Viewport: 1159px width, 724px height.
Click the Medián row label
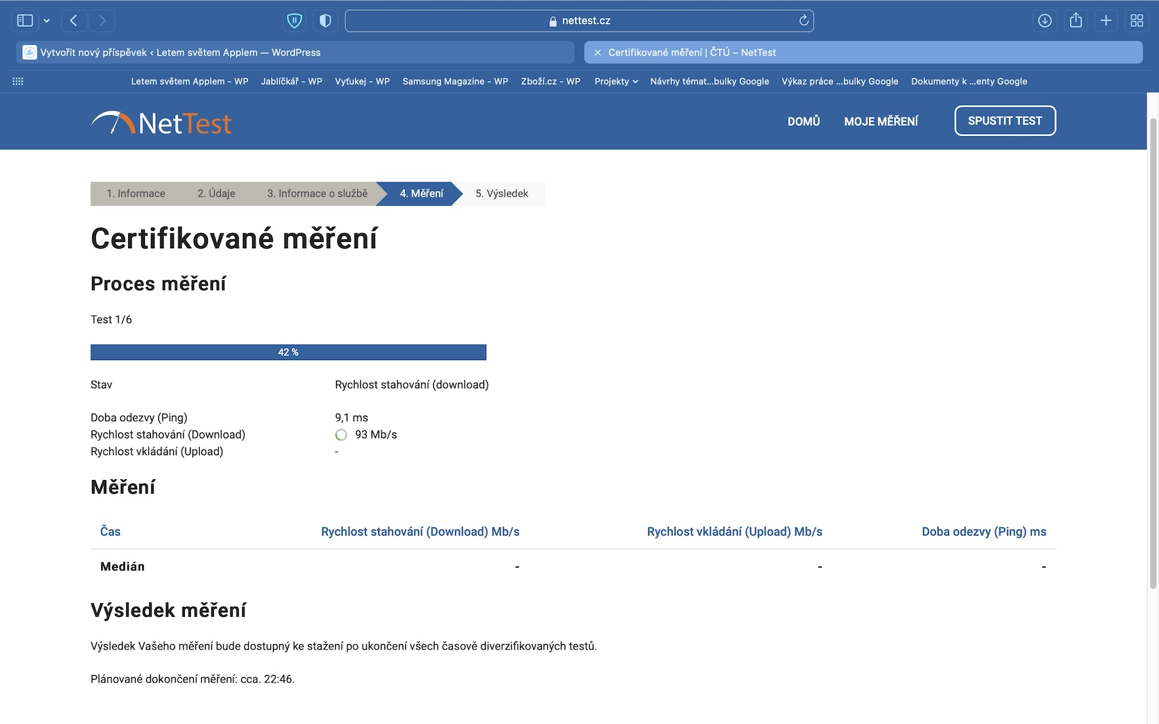tap(123, 566)
